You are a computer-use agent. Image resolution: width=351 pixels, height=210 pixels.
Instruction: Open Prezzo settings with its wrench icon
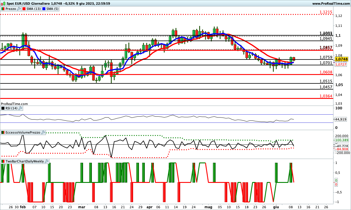tap(19, 9)
